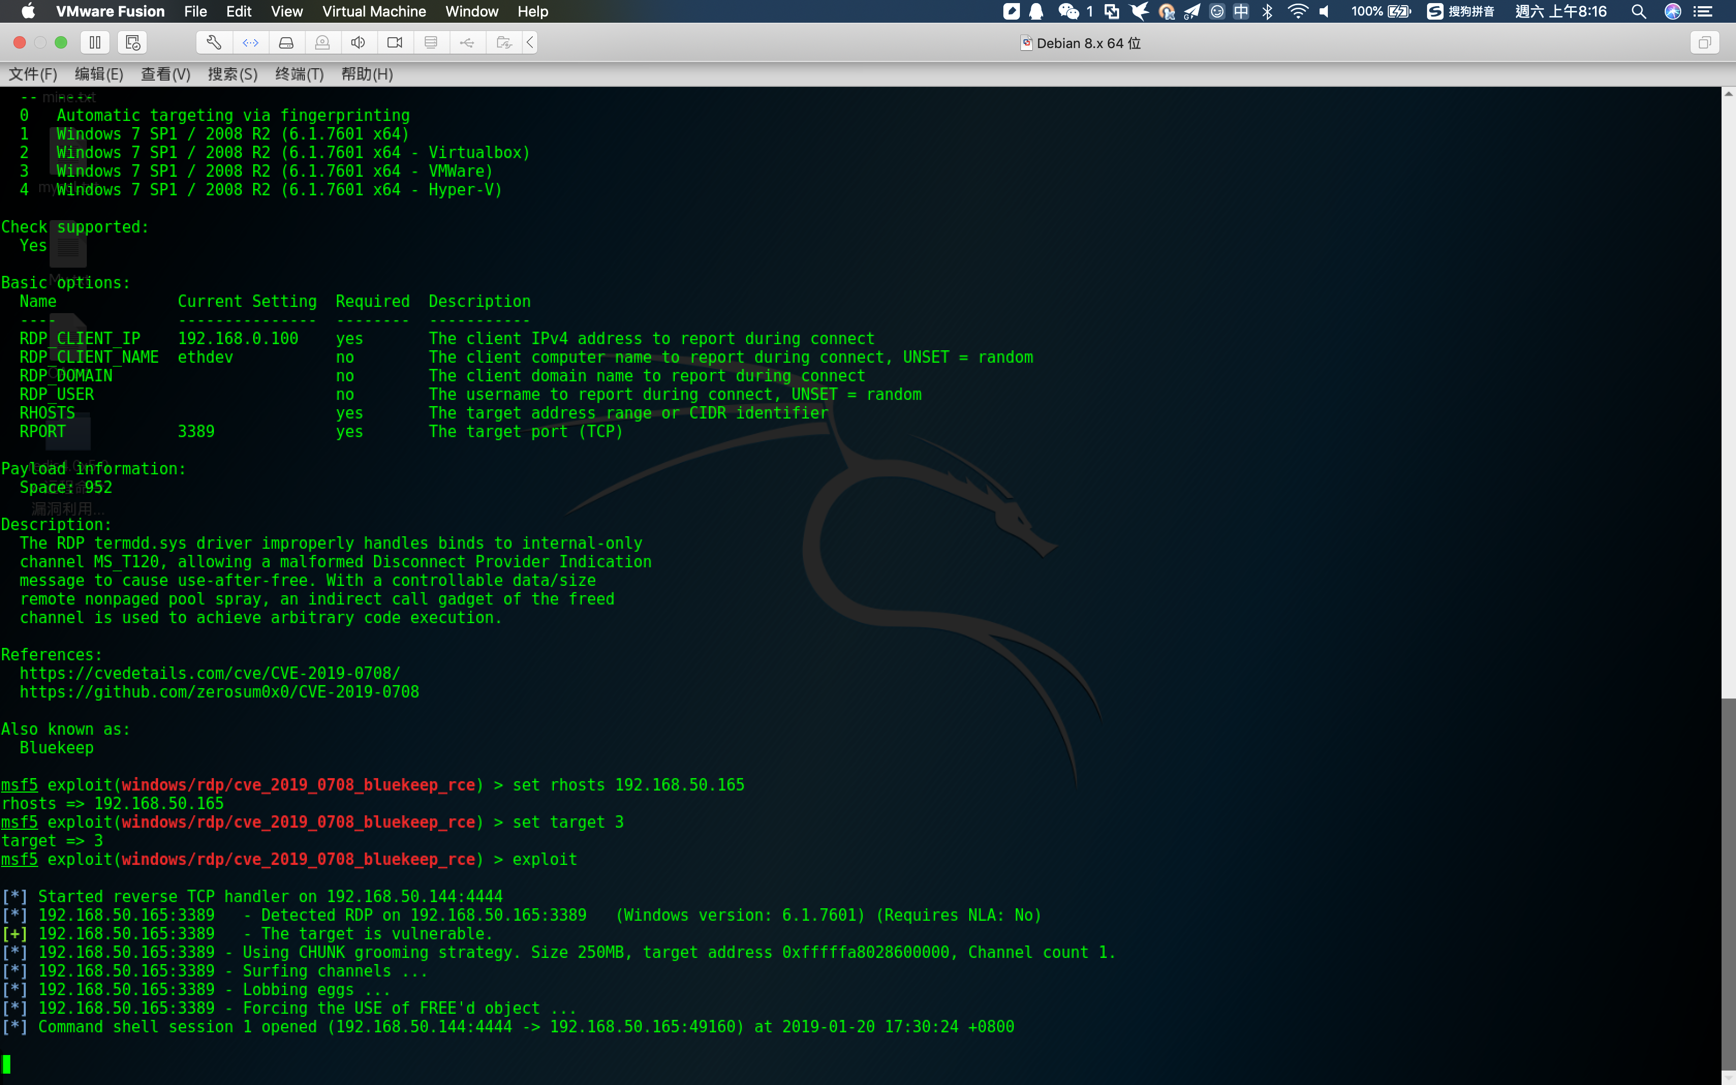Open the volume control in menu bar
Screen dimensions: 1736x1085
(1324, 11)
